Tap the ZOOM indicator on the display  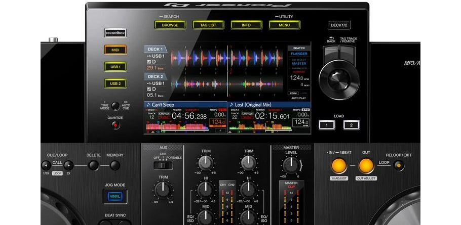click(294, 93)
